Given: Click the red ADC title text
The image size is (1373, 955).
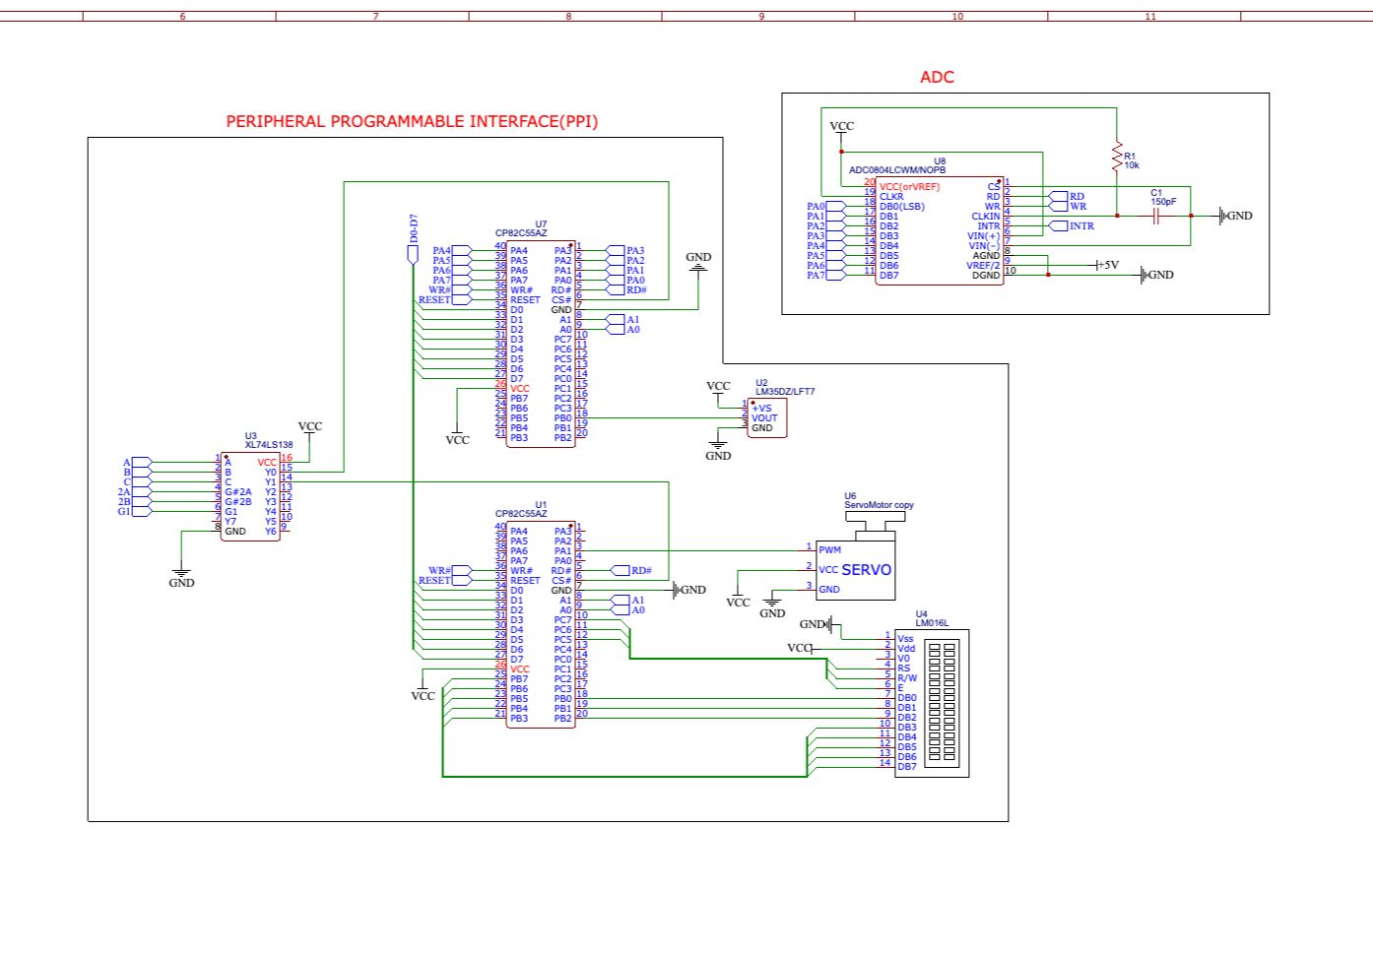Looking at the screenshot, I should [937, 77].
